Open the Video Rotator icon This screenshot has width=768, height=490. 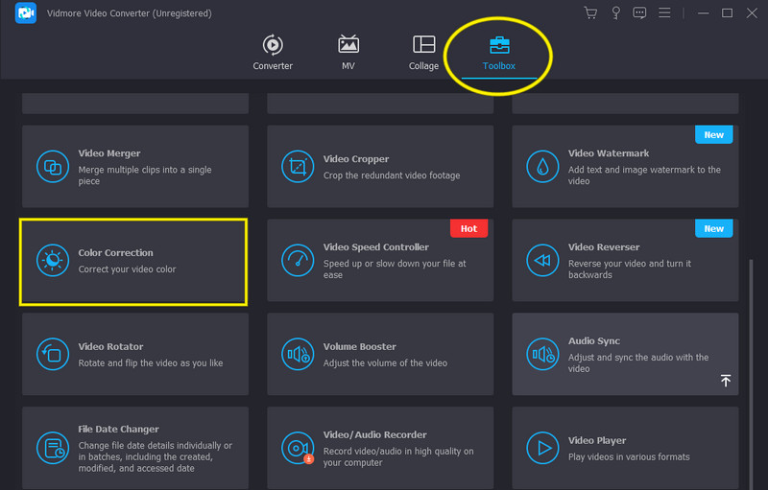(x=51, y=355)
